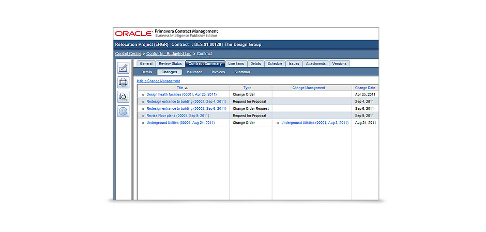The image size is (486, 232).
Task: Click the Edit document icon in sidebar
Action: [x=123, y=68]
